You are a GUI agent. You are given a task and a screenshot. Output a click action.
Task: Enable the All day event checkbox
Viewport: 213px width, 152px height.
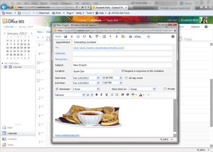[126, 78]
